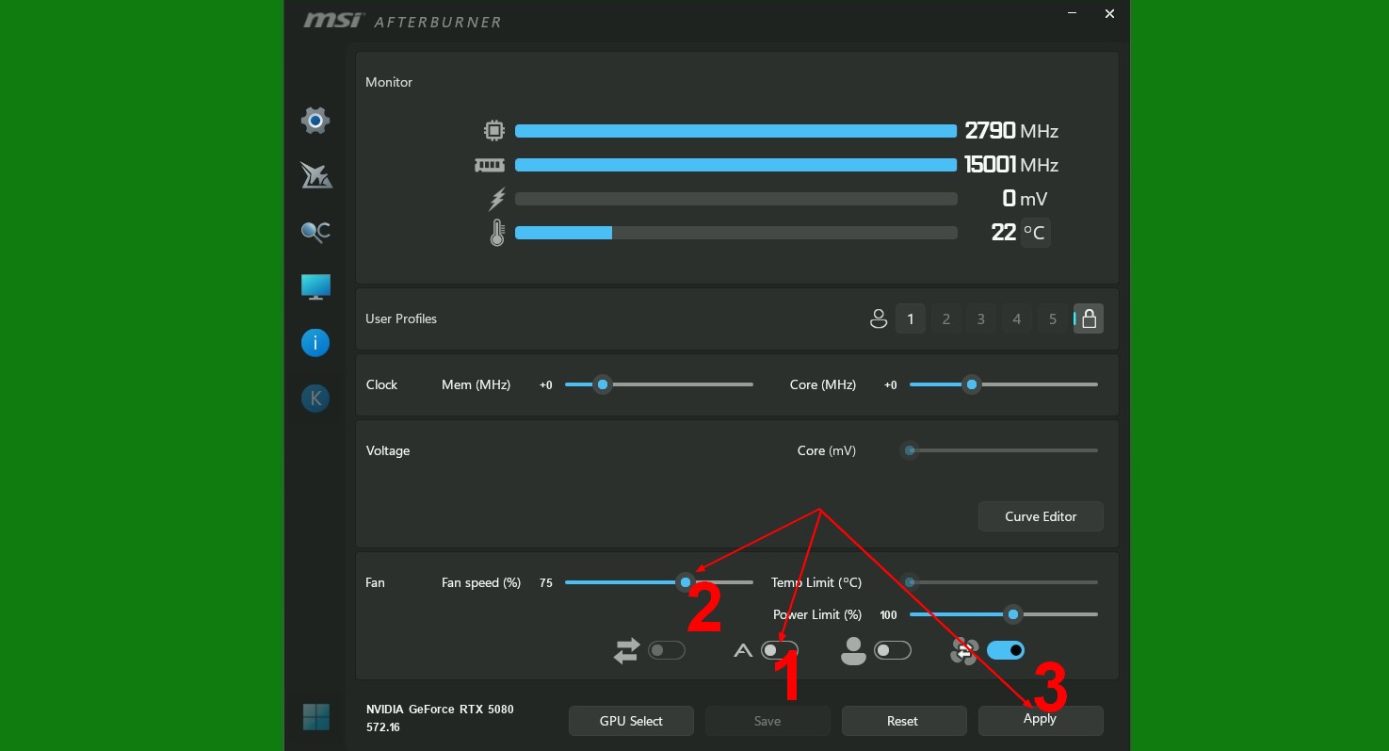Viewport: 1389px width, 751px height.
Task: Enable the link arrows toggle switch
Action: (666, 650)
